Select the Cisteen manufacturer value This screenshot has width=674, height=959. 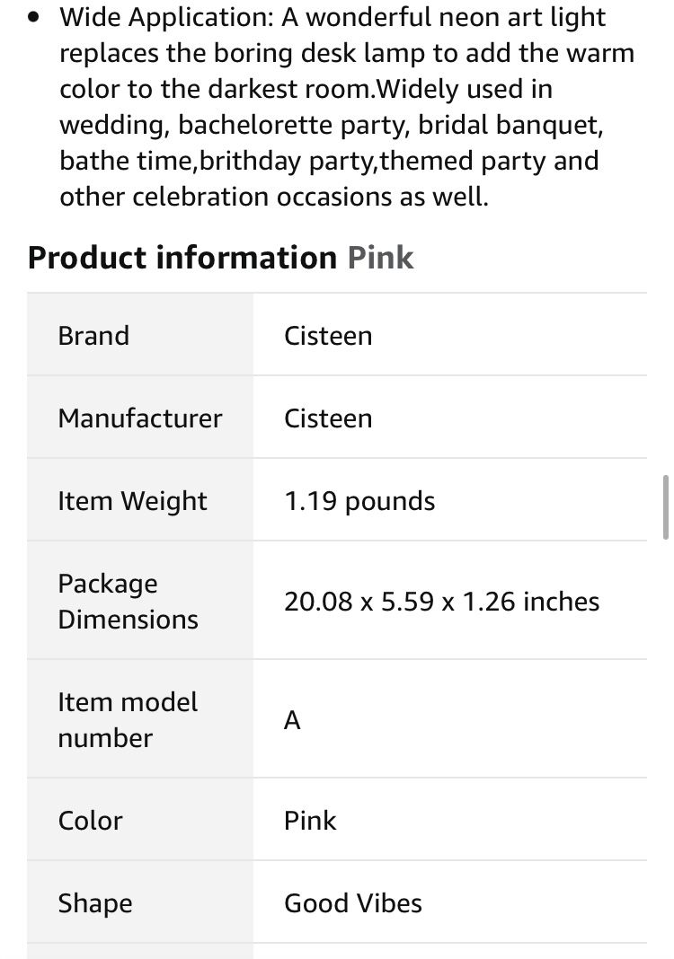328,418
